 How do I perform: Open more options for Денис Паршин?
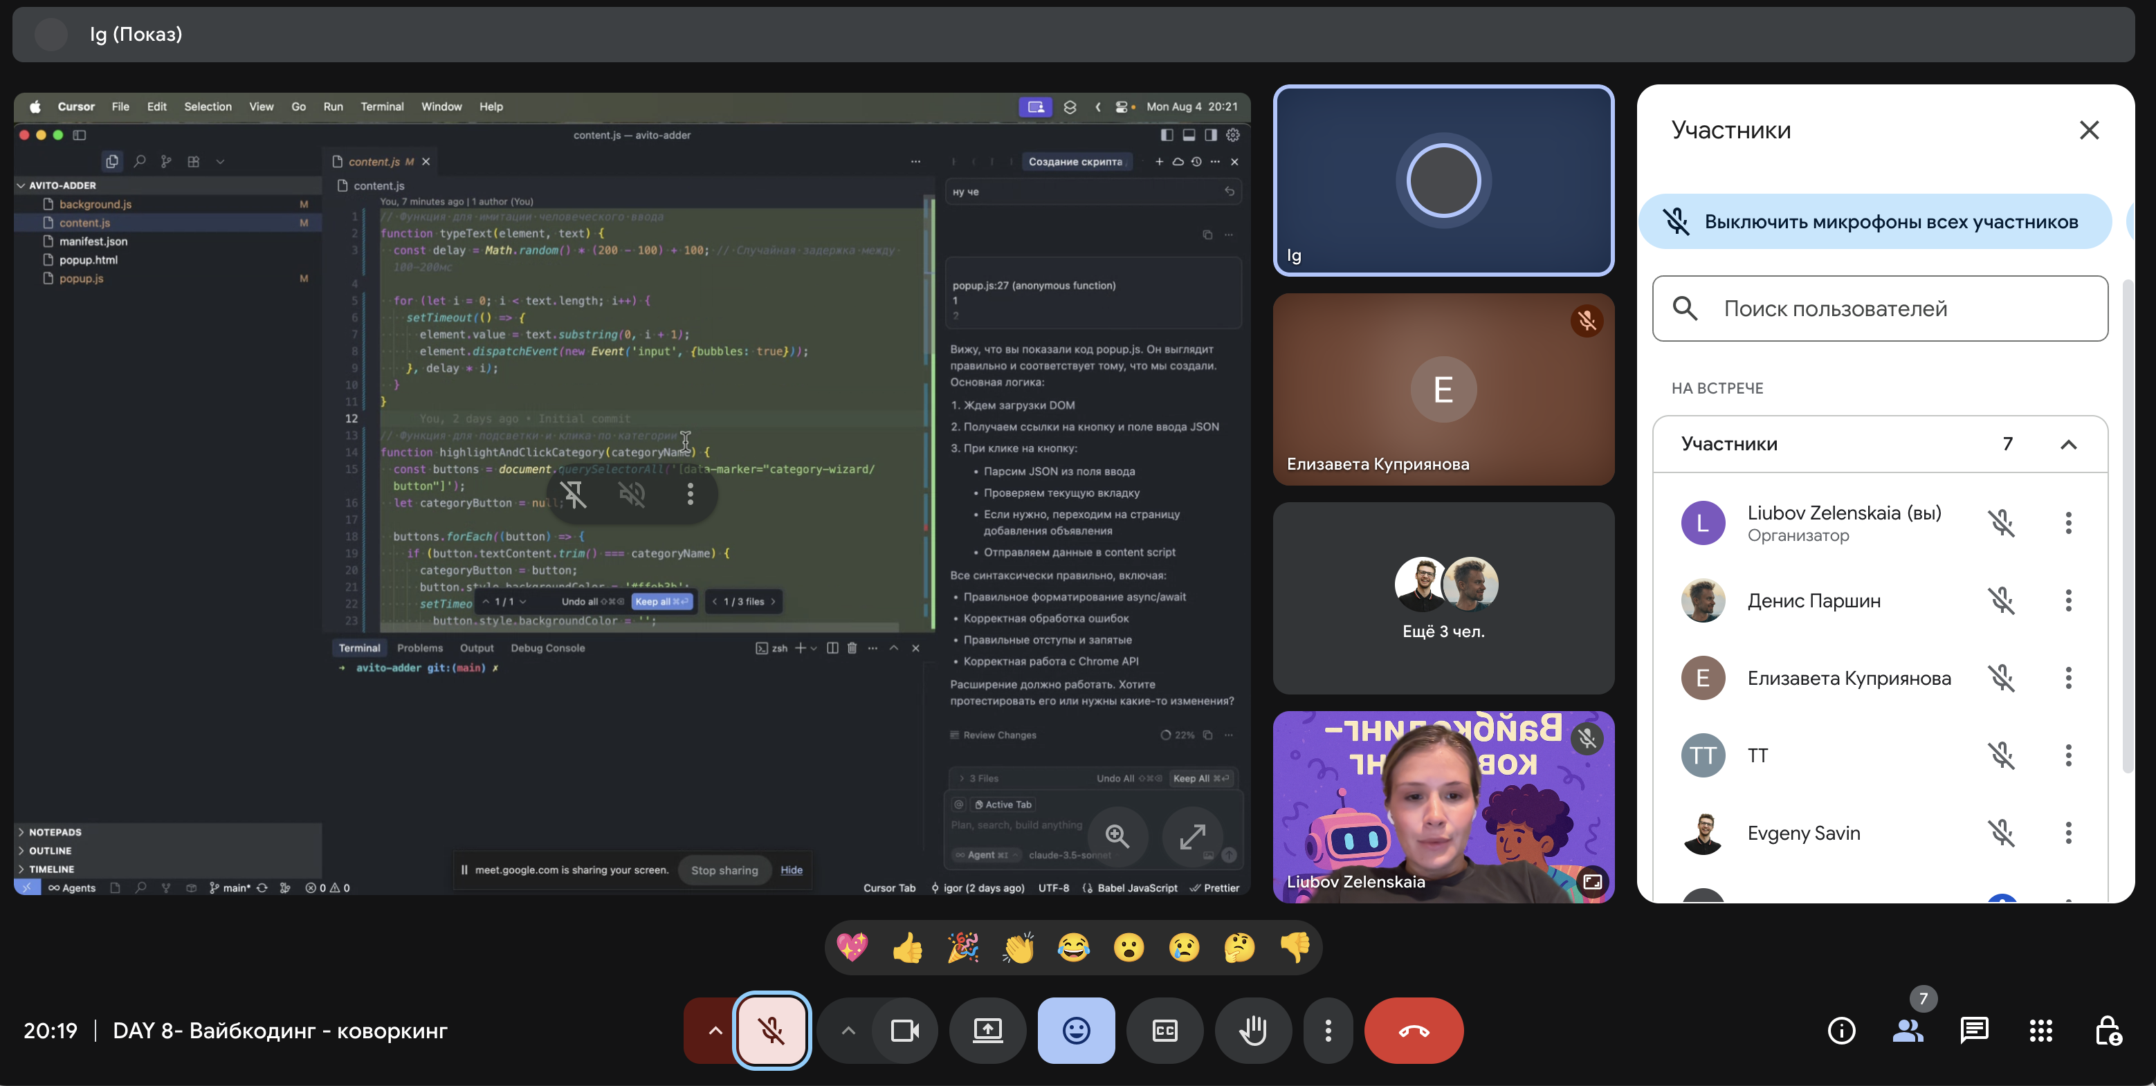tap(2068, 600)
